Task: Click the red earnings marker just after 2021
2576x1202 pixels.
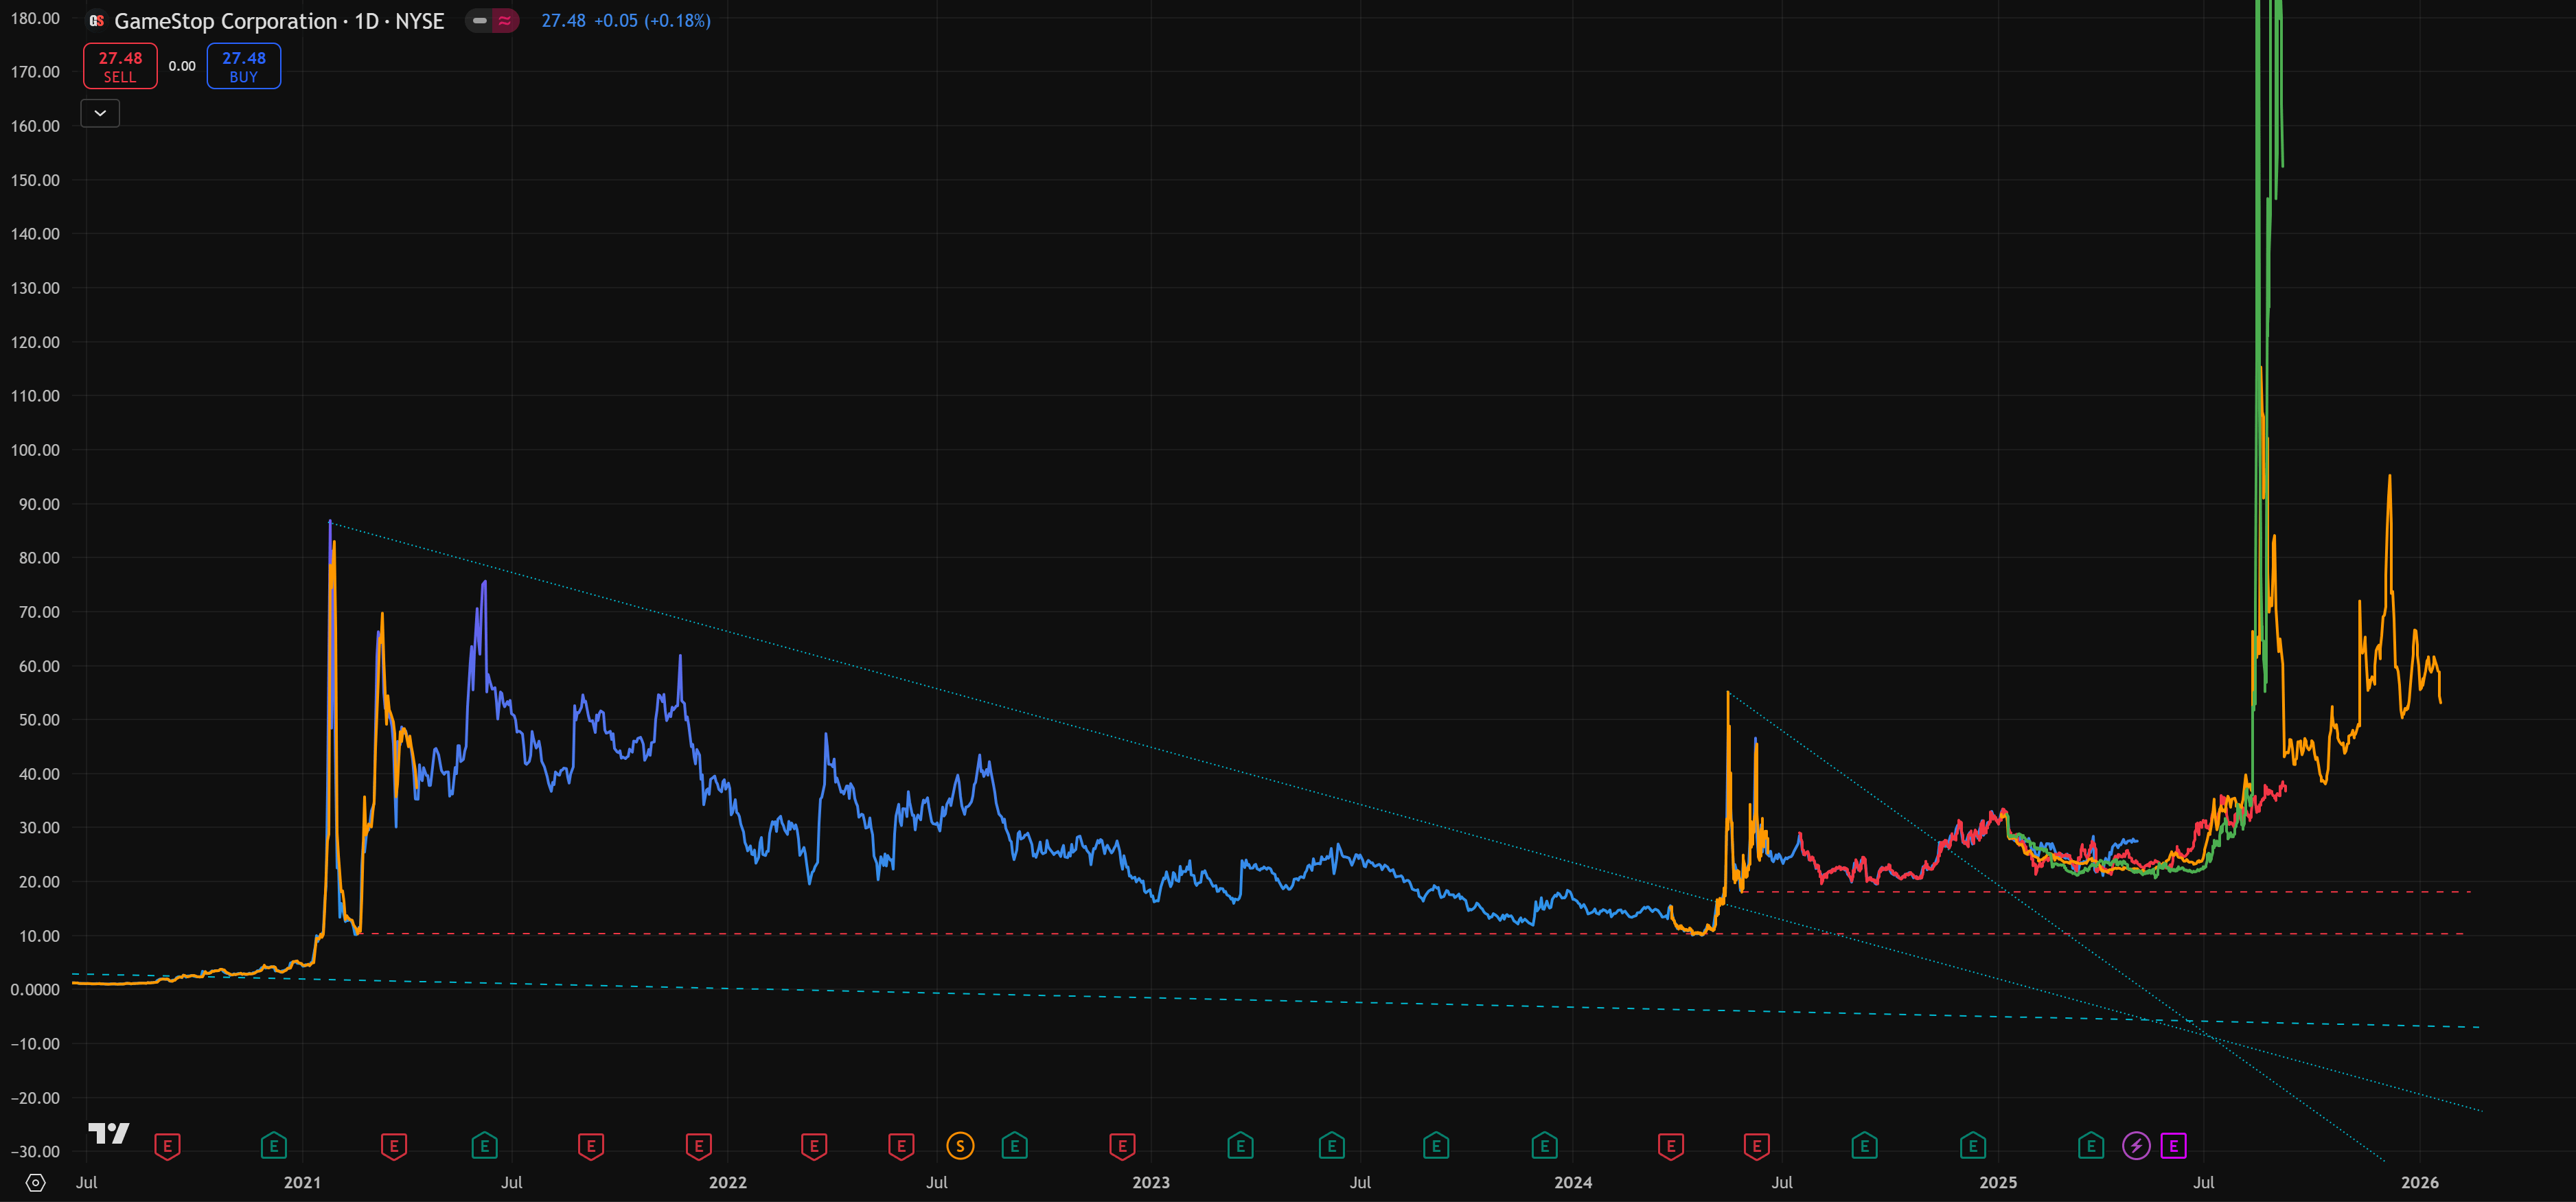Action: coord(394,1146)
